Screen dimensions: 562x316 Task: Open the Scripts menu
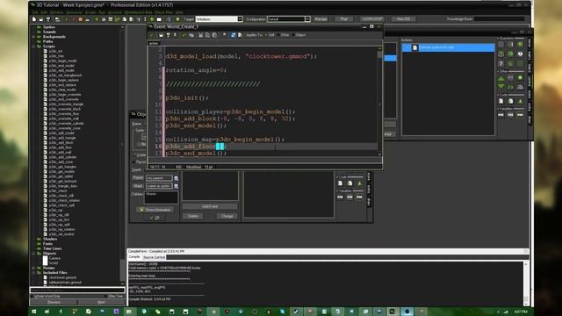tap(90, 12)
